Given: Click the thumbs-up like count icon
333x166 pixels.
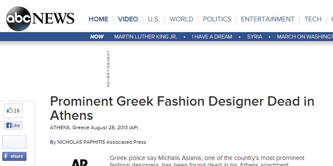Looking at the screenshot, I should (x=10, y=110).
